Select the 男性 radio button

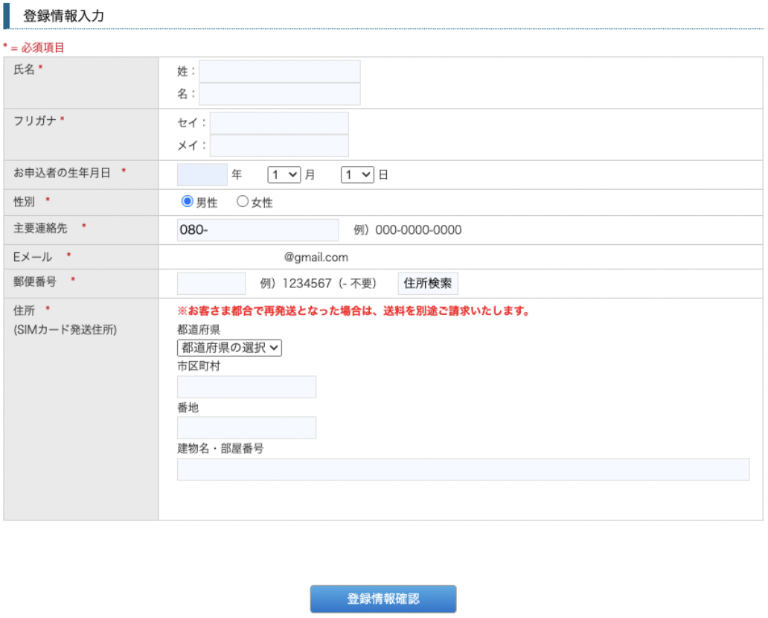coord(188,202)
